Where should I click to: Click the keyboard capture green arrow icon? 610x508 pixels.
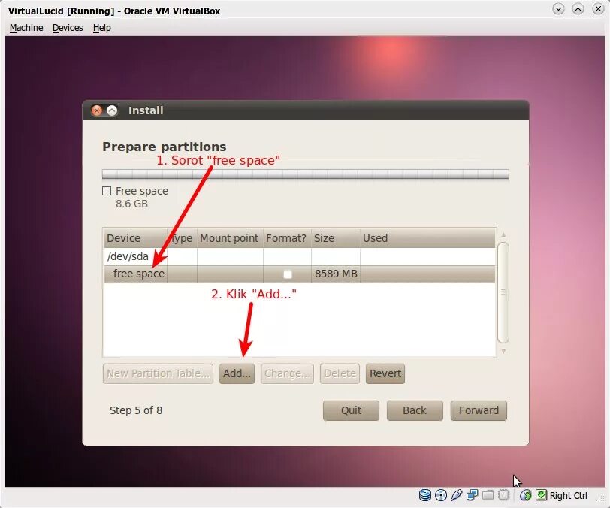[x=541, y=495]
